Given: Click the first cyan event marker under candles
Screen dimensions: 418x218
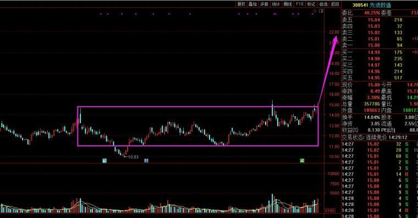Looking at the screenshot, I should 105,161.
